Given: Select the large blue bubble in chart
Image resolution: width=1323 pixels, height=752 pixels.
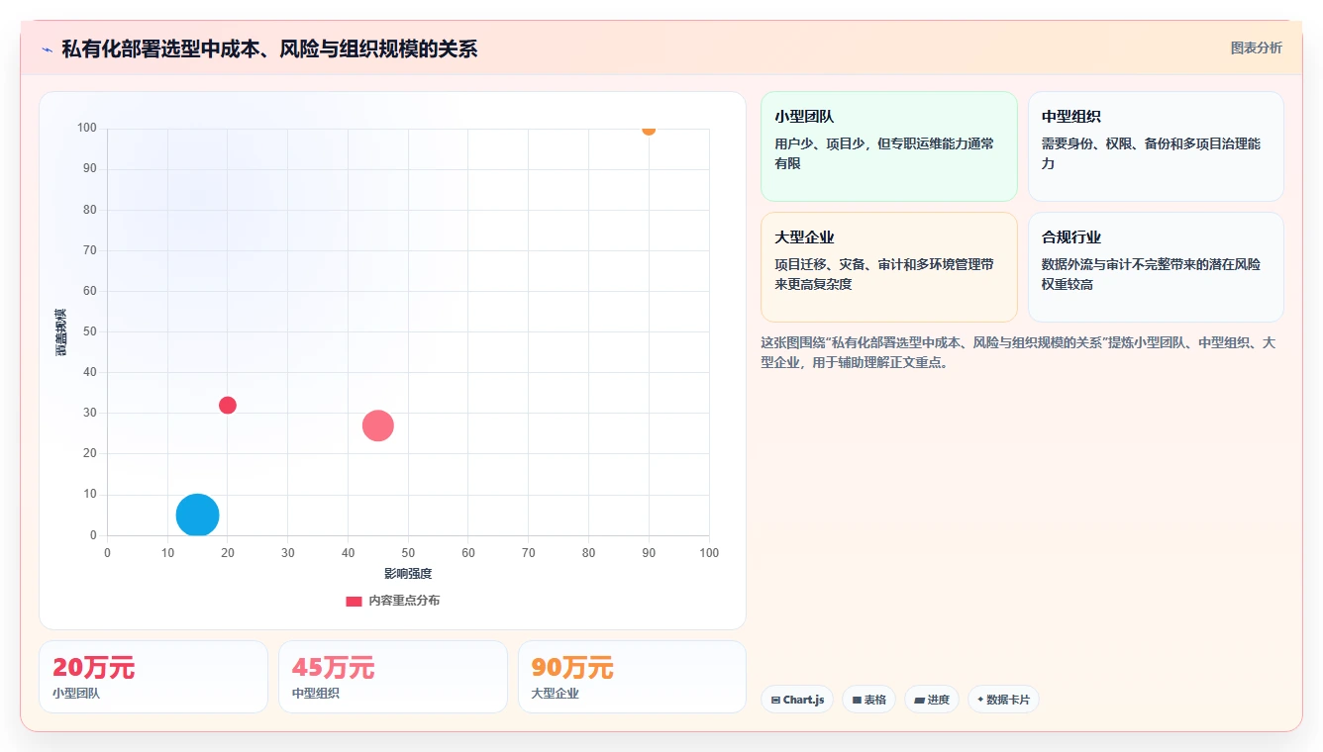Looking at the screenshot, I should [197, 515].
